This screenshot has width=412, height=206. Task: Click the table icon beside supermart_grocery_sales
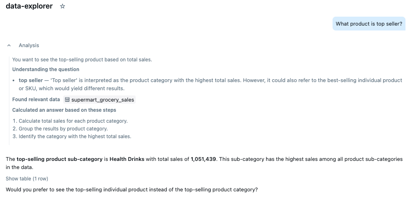tap(68, 100)
